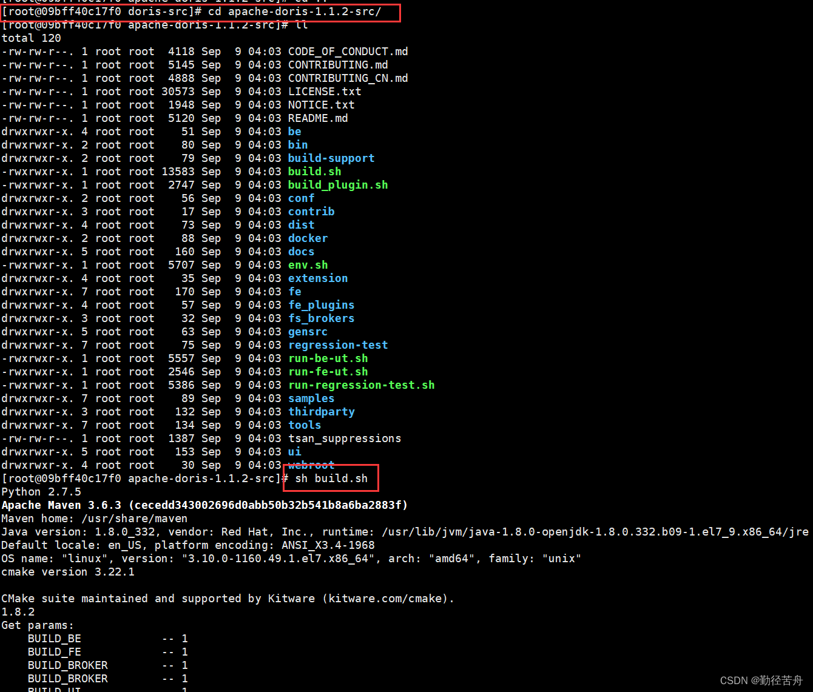The image size is (813, 692).
Task: Click the fs_brokers directory
Action: (x=321, y=318)
